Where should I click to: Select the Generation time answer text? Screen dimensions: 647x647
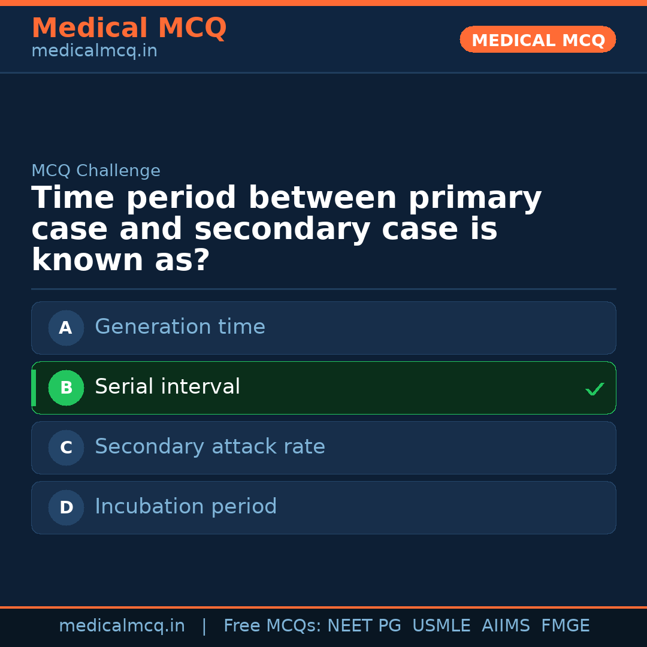(x=180, y=327)
